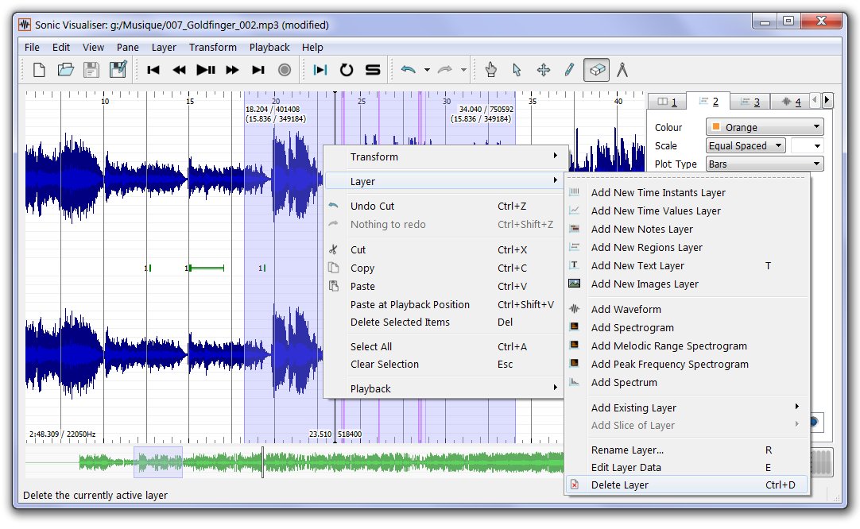Screen dimensions: 860x529
Task: Toggle Play/Pause playback
Action: click(x=206, y=70)
